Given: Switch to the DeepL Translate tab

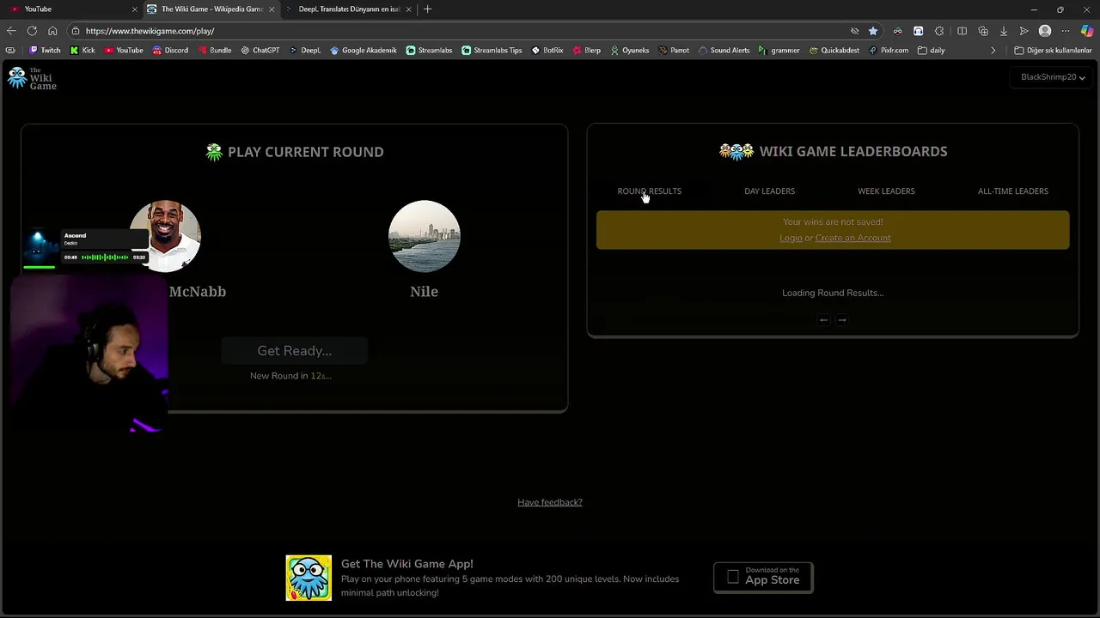Looking at the screenshot, I should click(348, 9).
